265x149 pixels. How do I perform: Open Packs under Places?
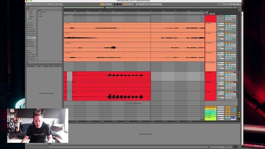point(30,53)
